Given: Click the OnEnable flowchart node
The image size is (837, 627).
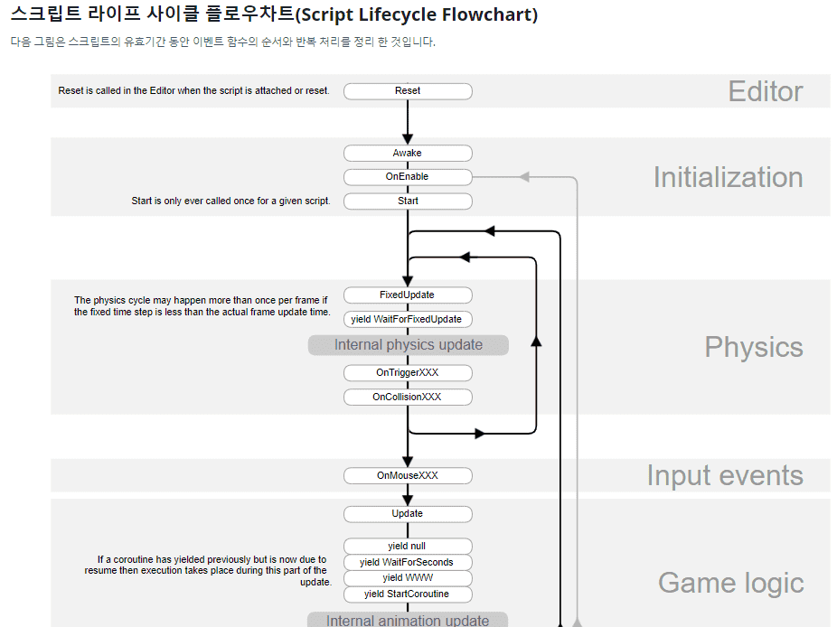Looking at the screenshot, I should (x=408, y=177).
